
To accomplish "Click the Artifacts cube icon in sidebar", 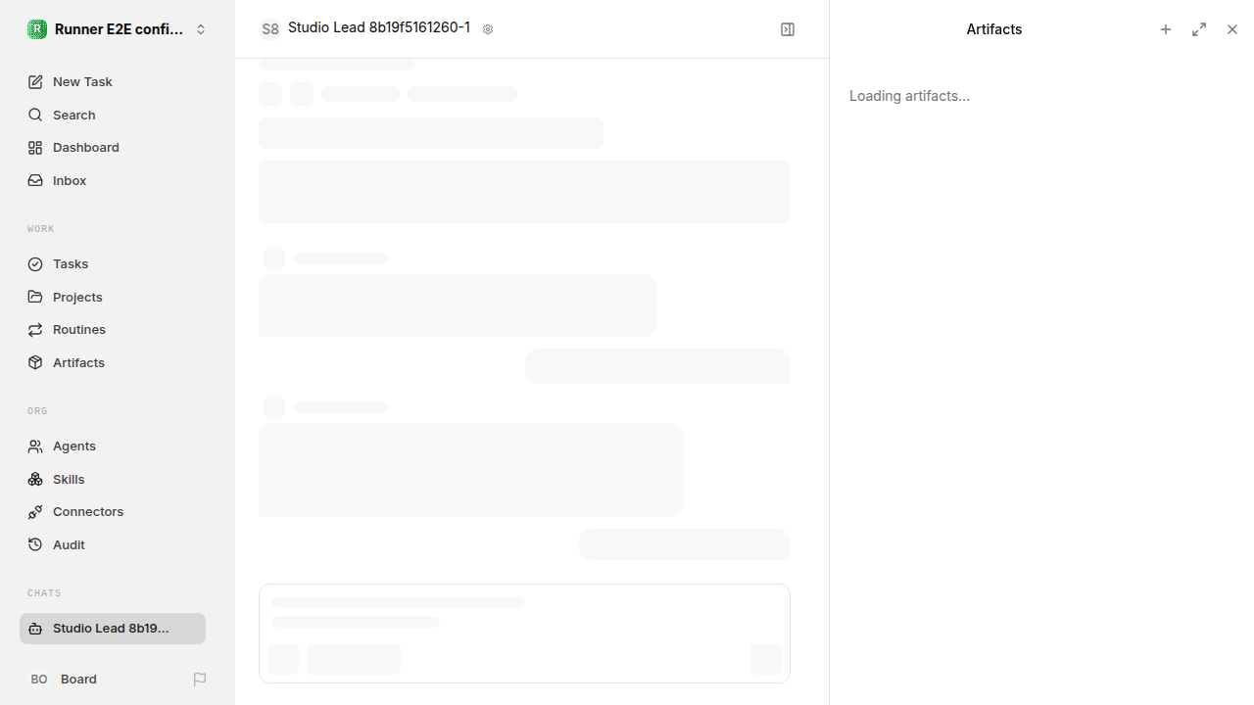I will click(35, 362).
